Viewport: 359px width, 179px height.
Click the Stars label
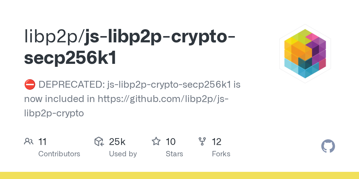(174, 154)
